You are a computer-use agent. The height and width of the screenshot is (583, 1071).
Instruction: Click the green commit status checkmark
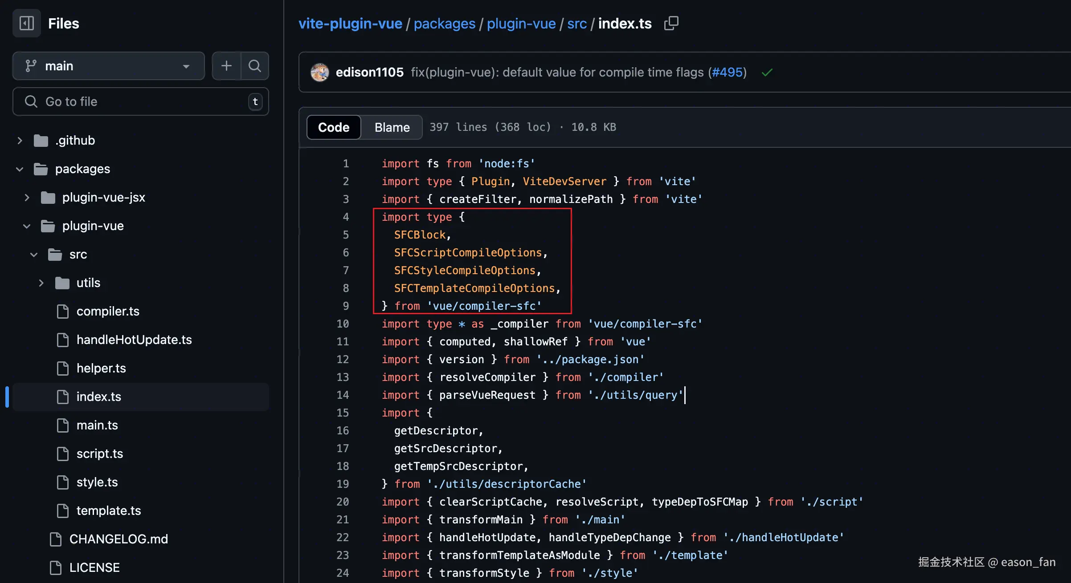(767, 73)
